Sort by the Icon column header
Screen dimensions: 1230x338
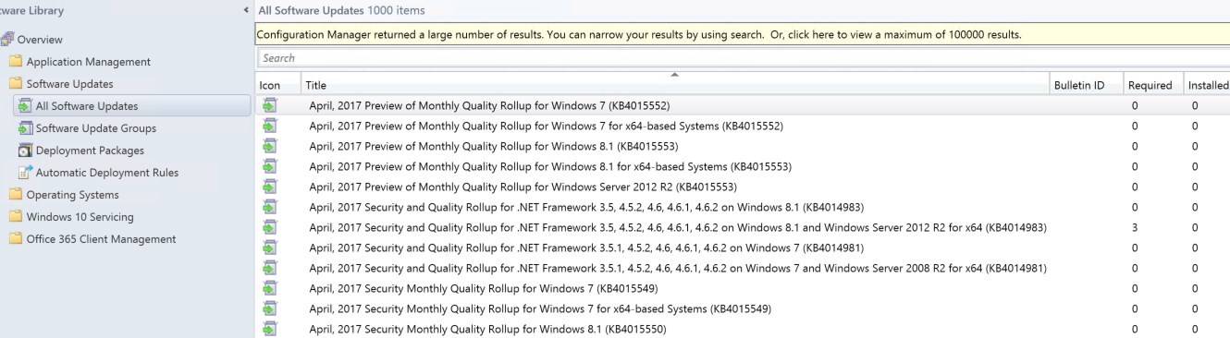tap(277, 85)
